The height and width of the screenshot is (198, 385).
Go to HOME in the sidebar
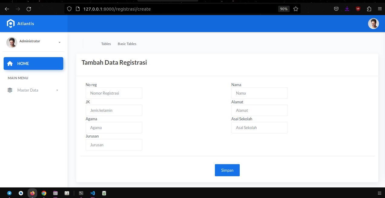click(x=33, y=63)
